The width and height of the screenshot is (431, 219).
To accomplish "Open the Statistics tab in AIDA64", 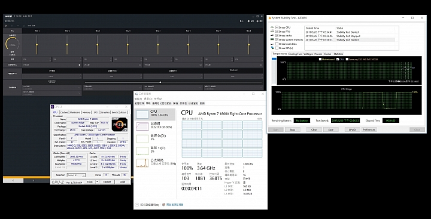I will coord(338,54).
